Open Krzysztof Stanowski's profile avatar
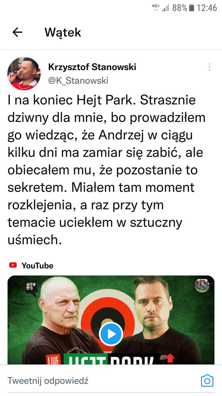The height and width of the screenshot is (396, 222). pos(24,74)
